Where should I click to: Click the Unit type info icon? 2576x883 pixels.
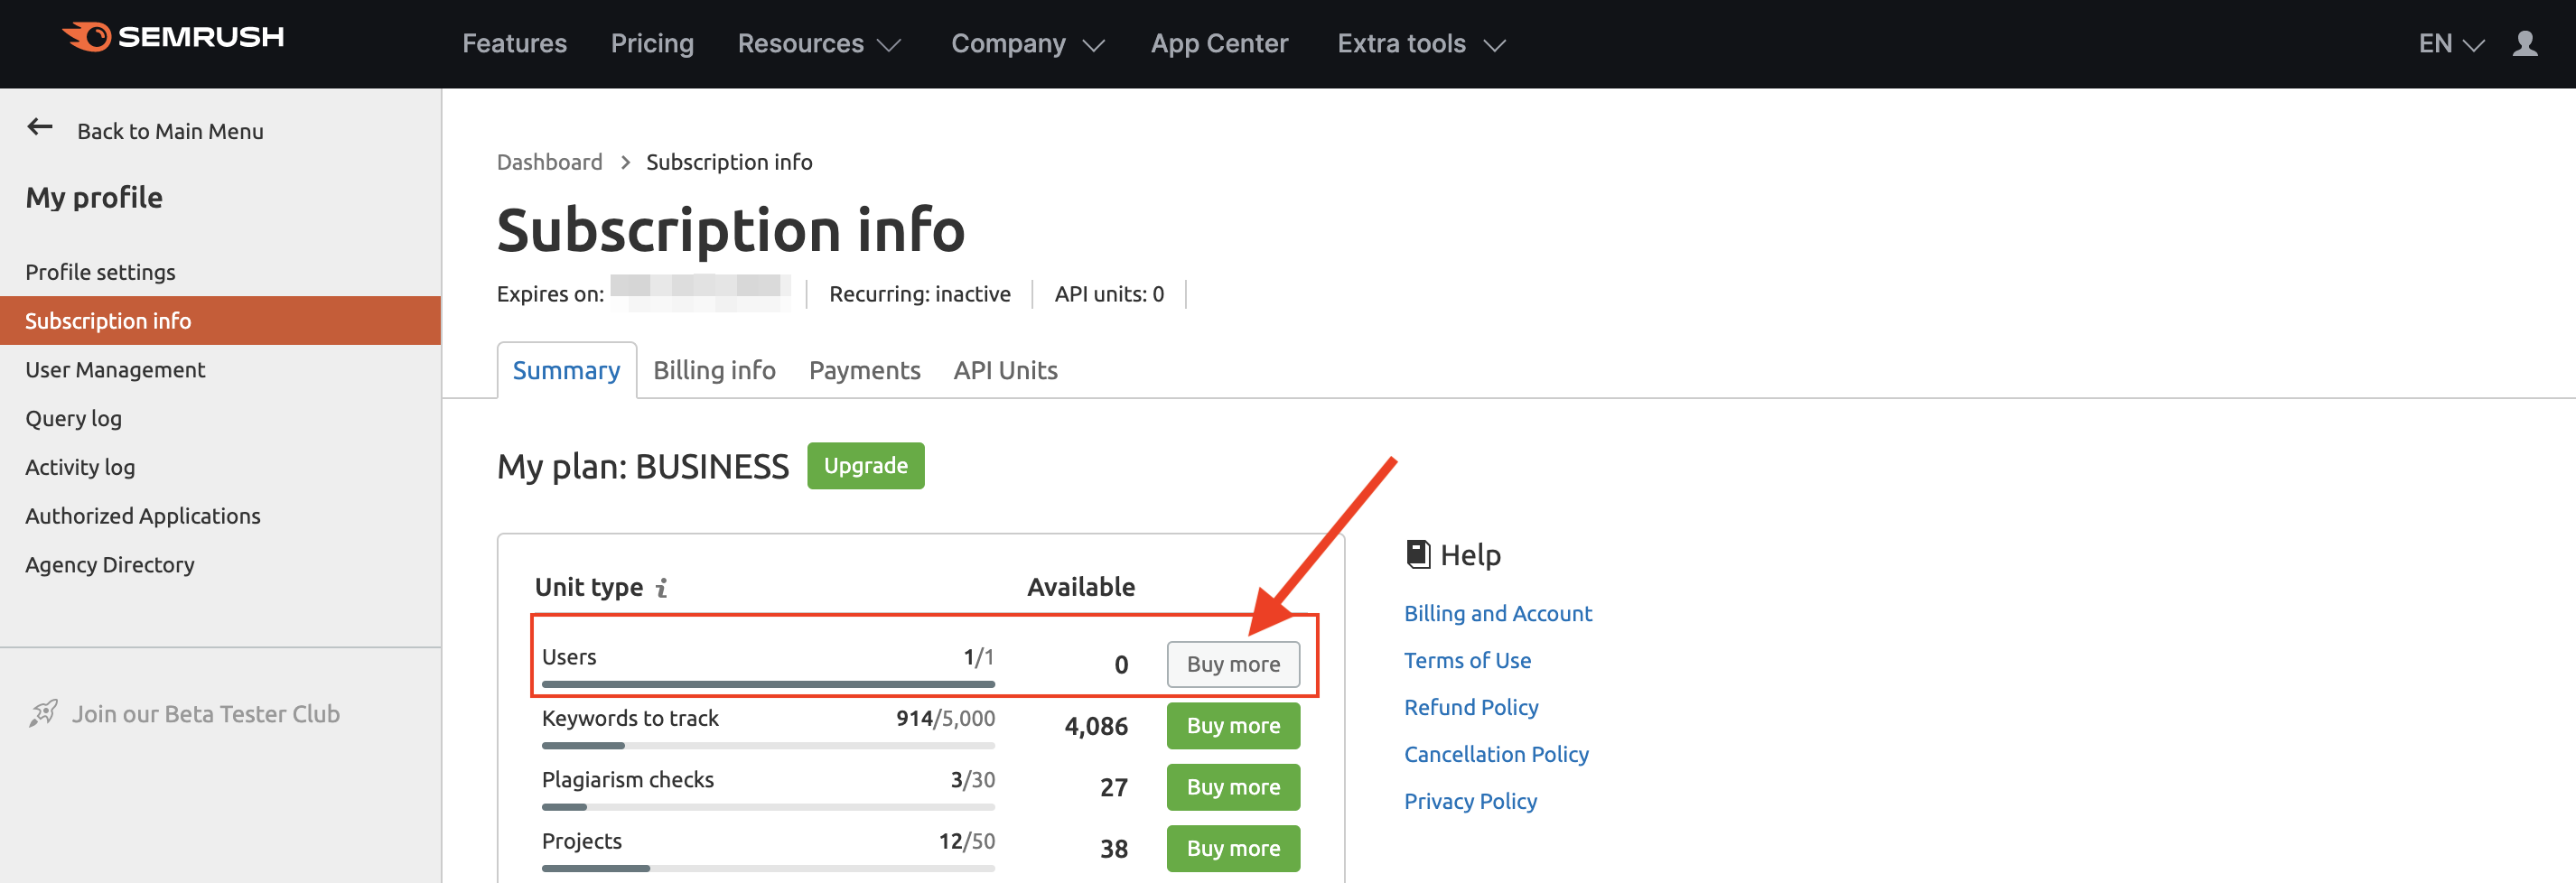[662, 588]
